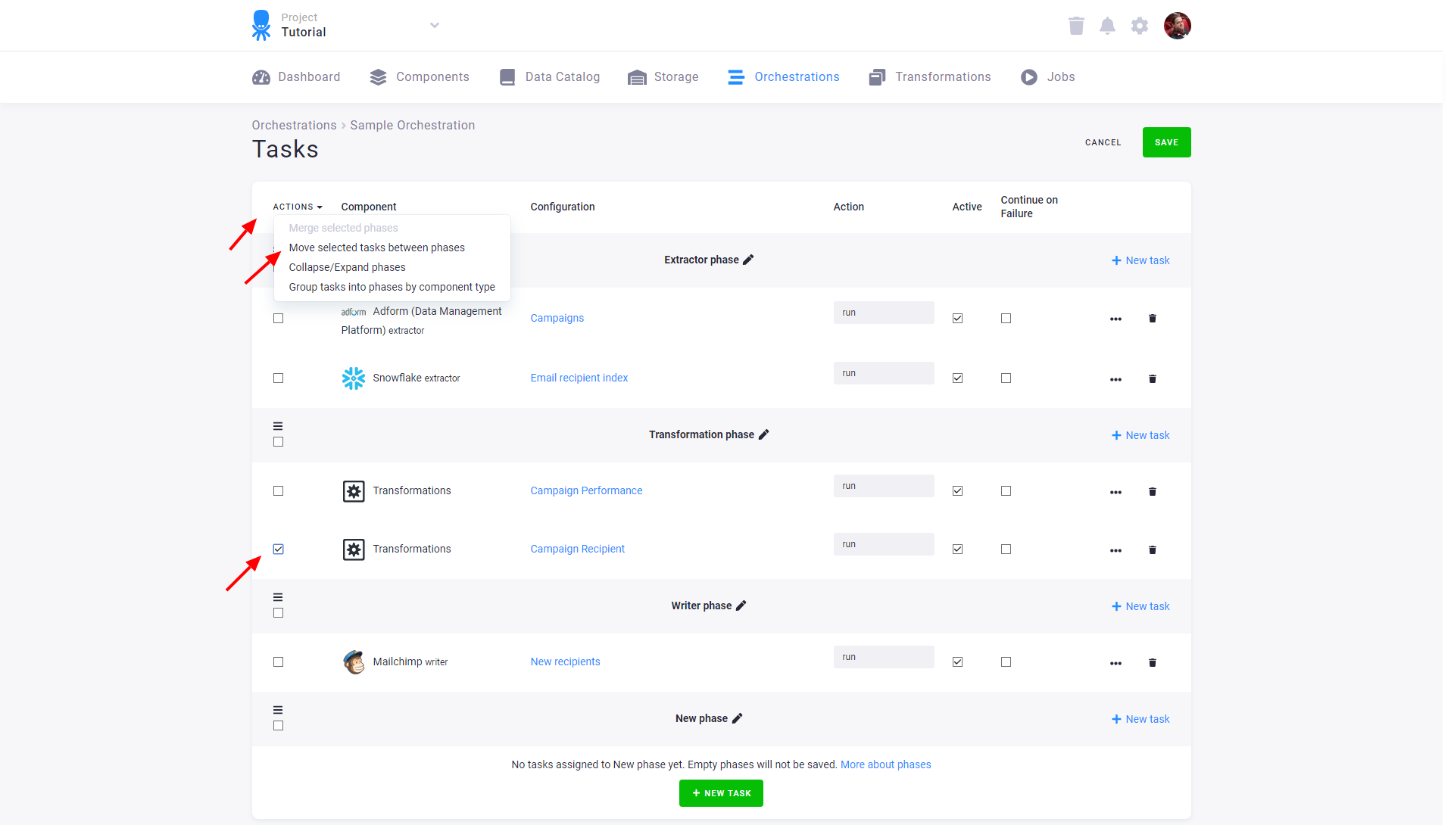
Task: Open the three-dot menu for Mailchimp writer task
Action: tap(1115, 662)
